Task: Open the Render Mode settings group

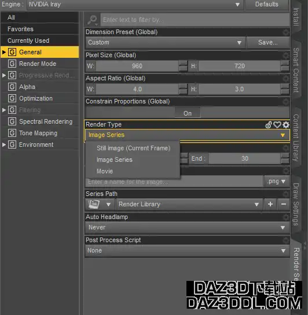Action: (38, 64)
